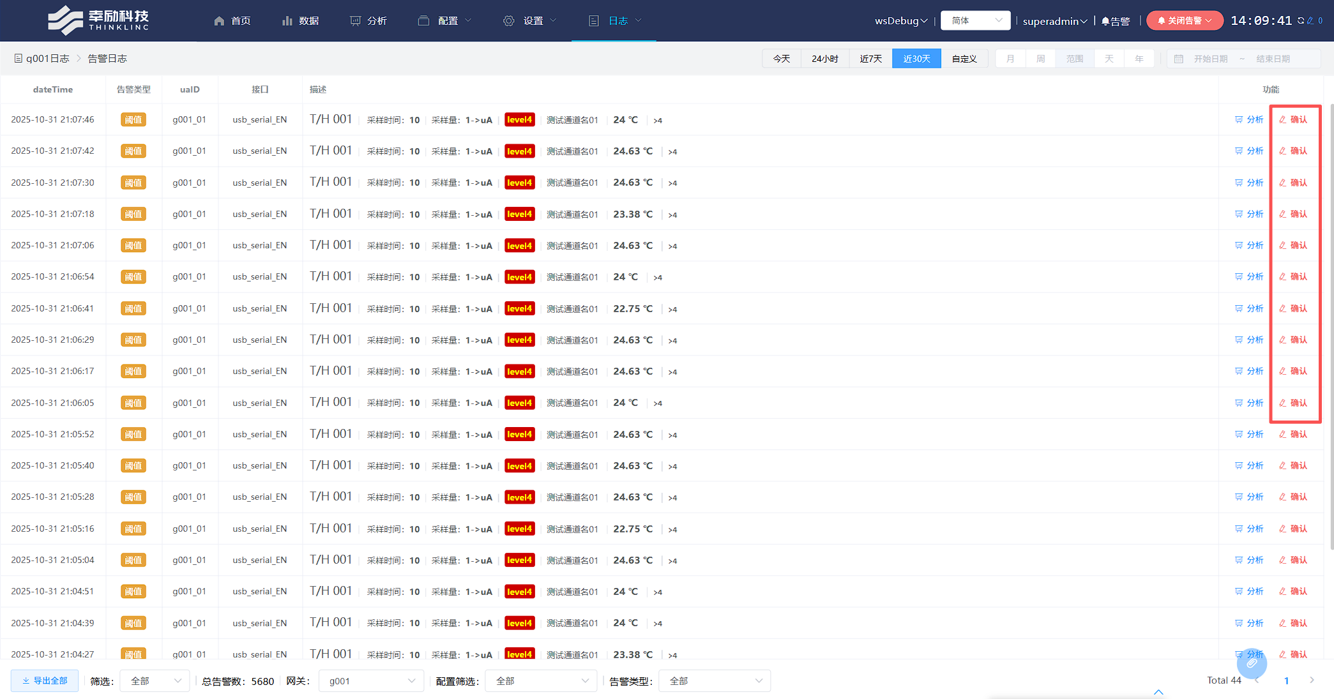Click the 告警 alarm bell icon near superadmin

click(x=1107, y=20)
